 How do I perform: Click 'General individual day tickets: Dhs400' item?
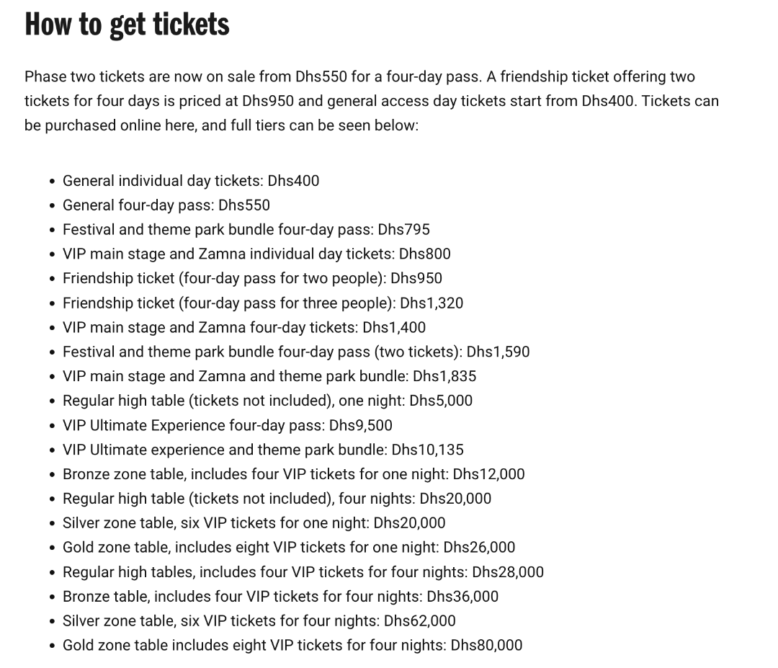pyautogui.click(x=190, y=181)
